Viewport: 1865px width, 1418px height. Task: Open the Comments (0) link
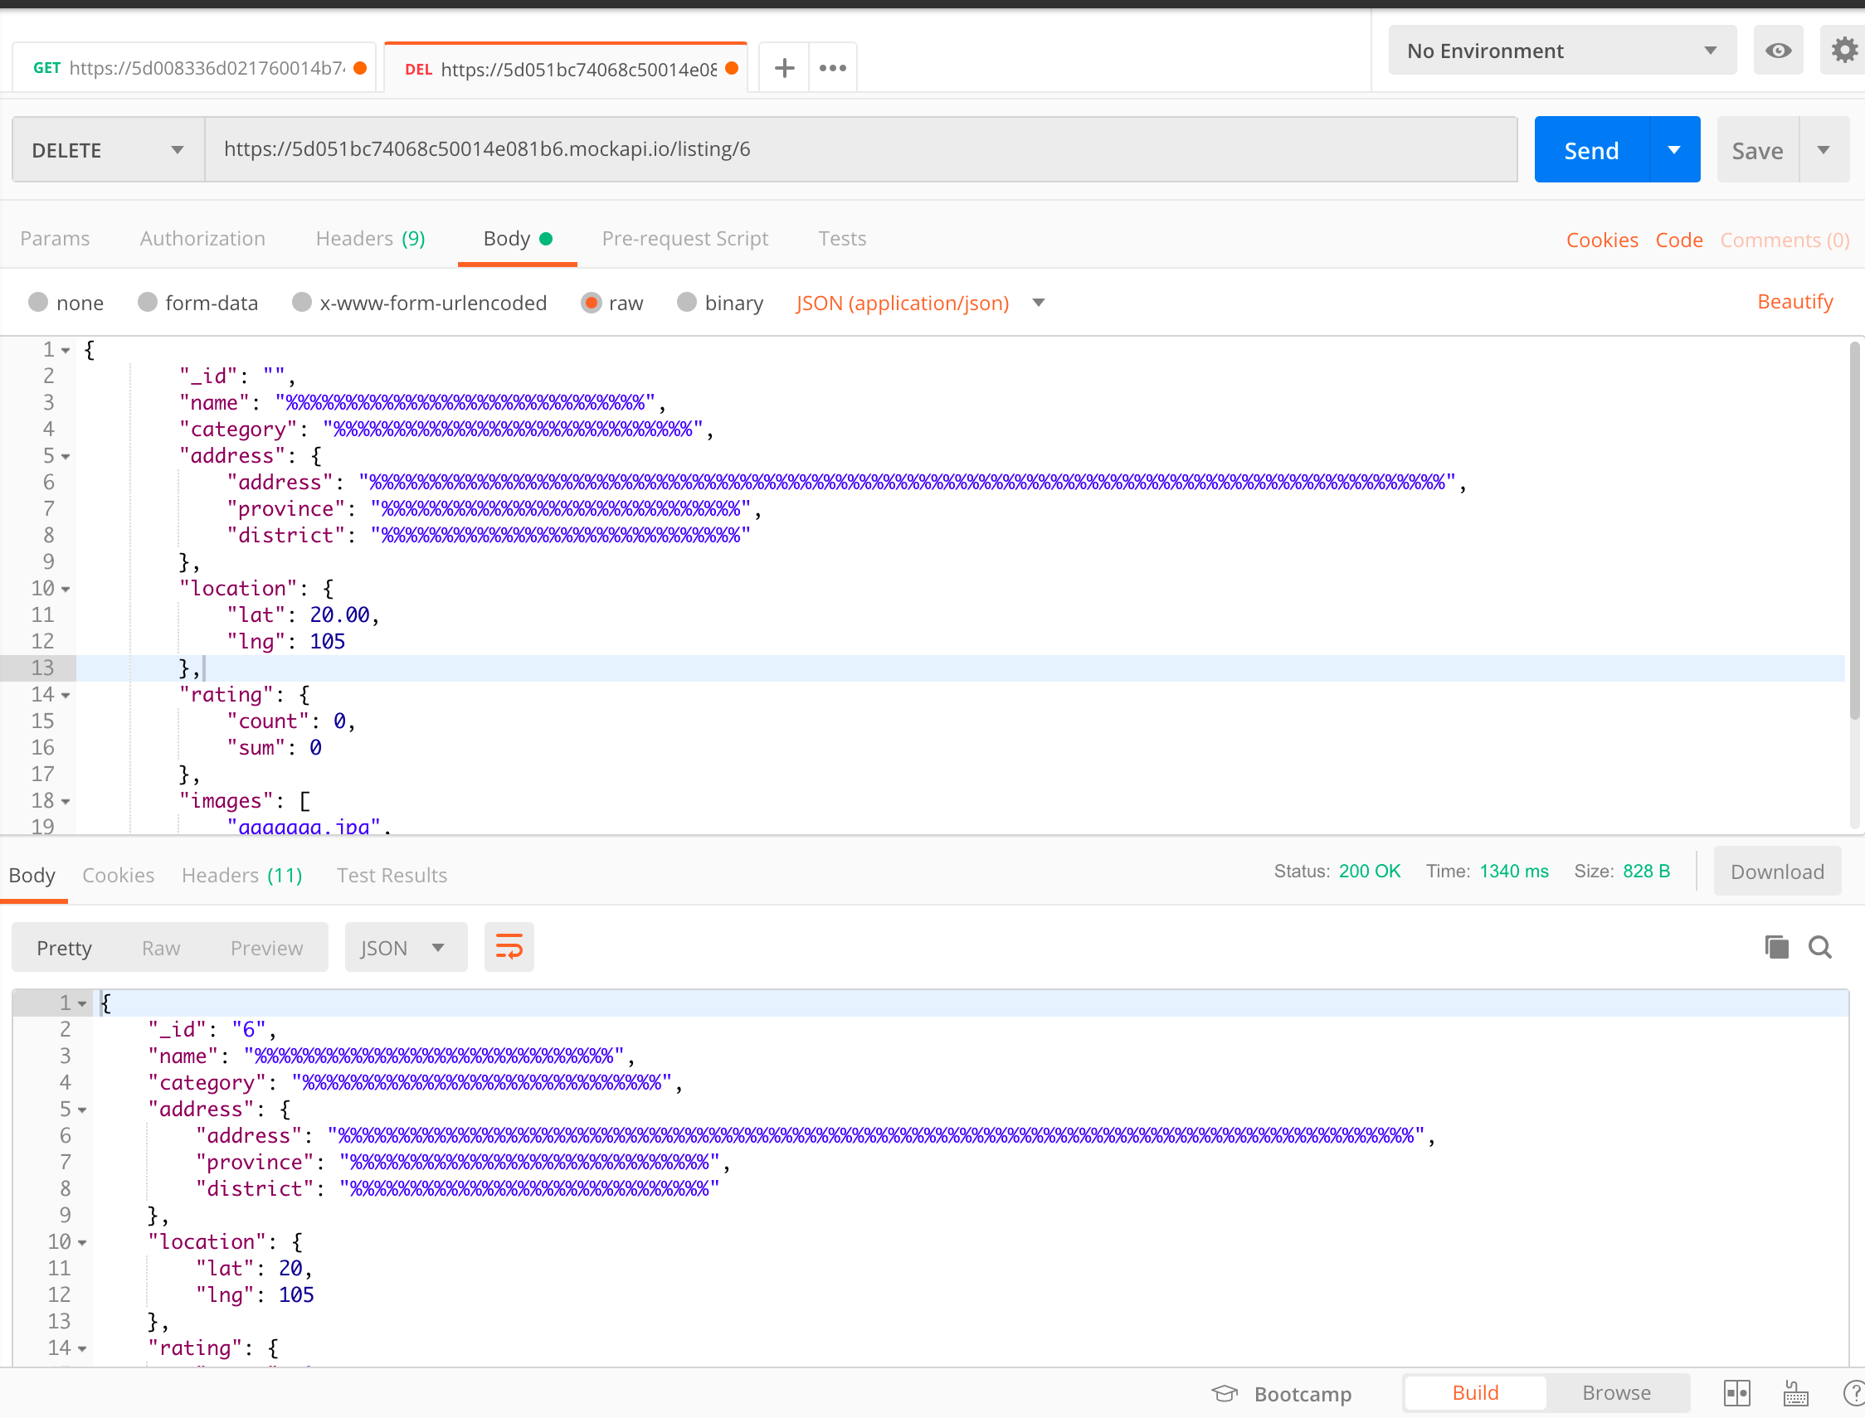tap(1784, 240)
